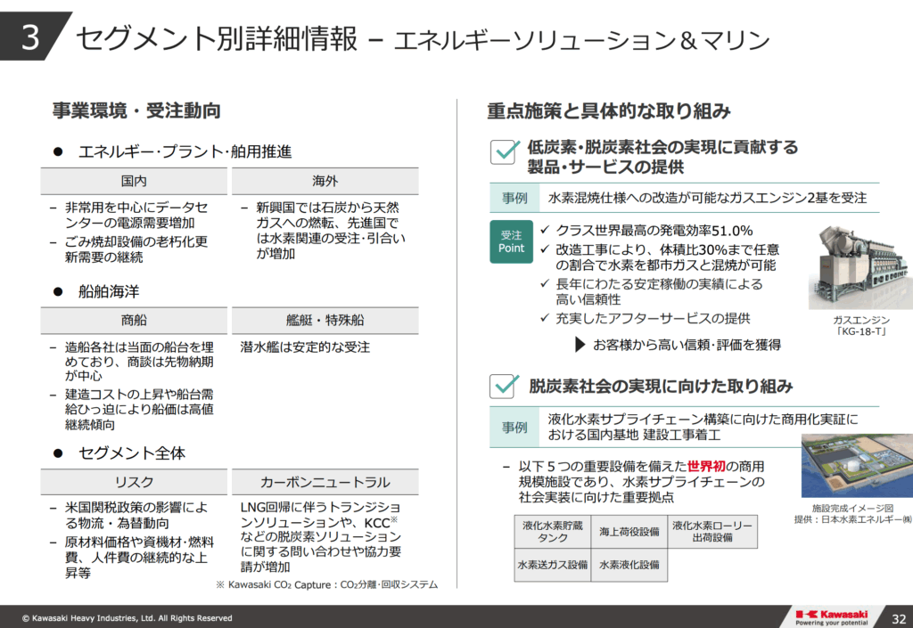Viewport: 913px width, 628px height.
Task: Select the 国内 column header
Action: (x=134, y=181)
